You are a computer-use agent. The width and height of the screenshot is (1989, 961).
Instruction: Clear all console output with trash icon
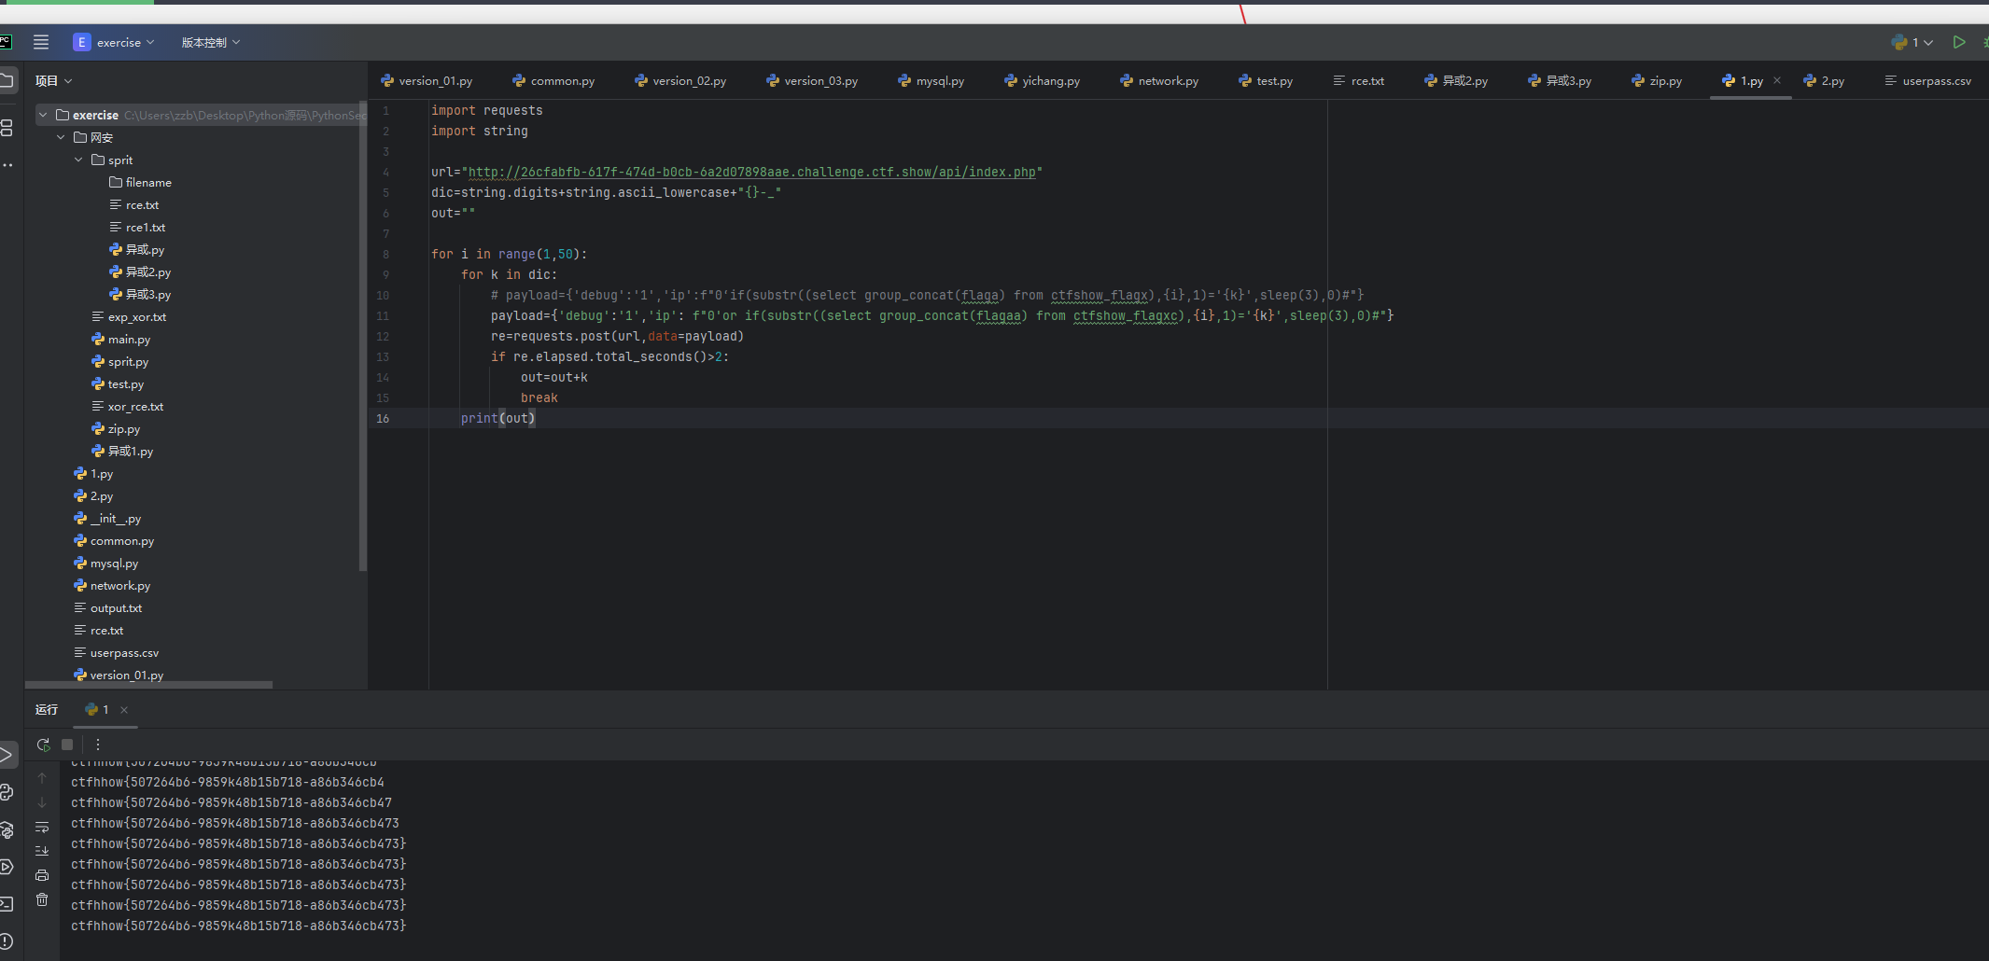pos(42,899)
